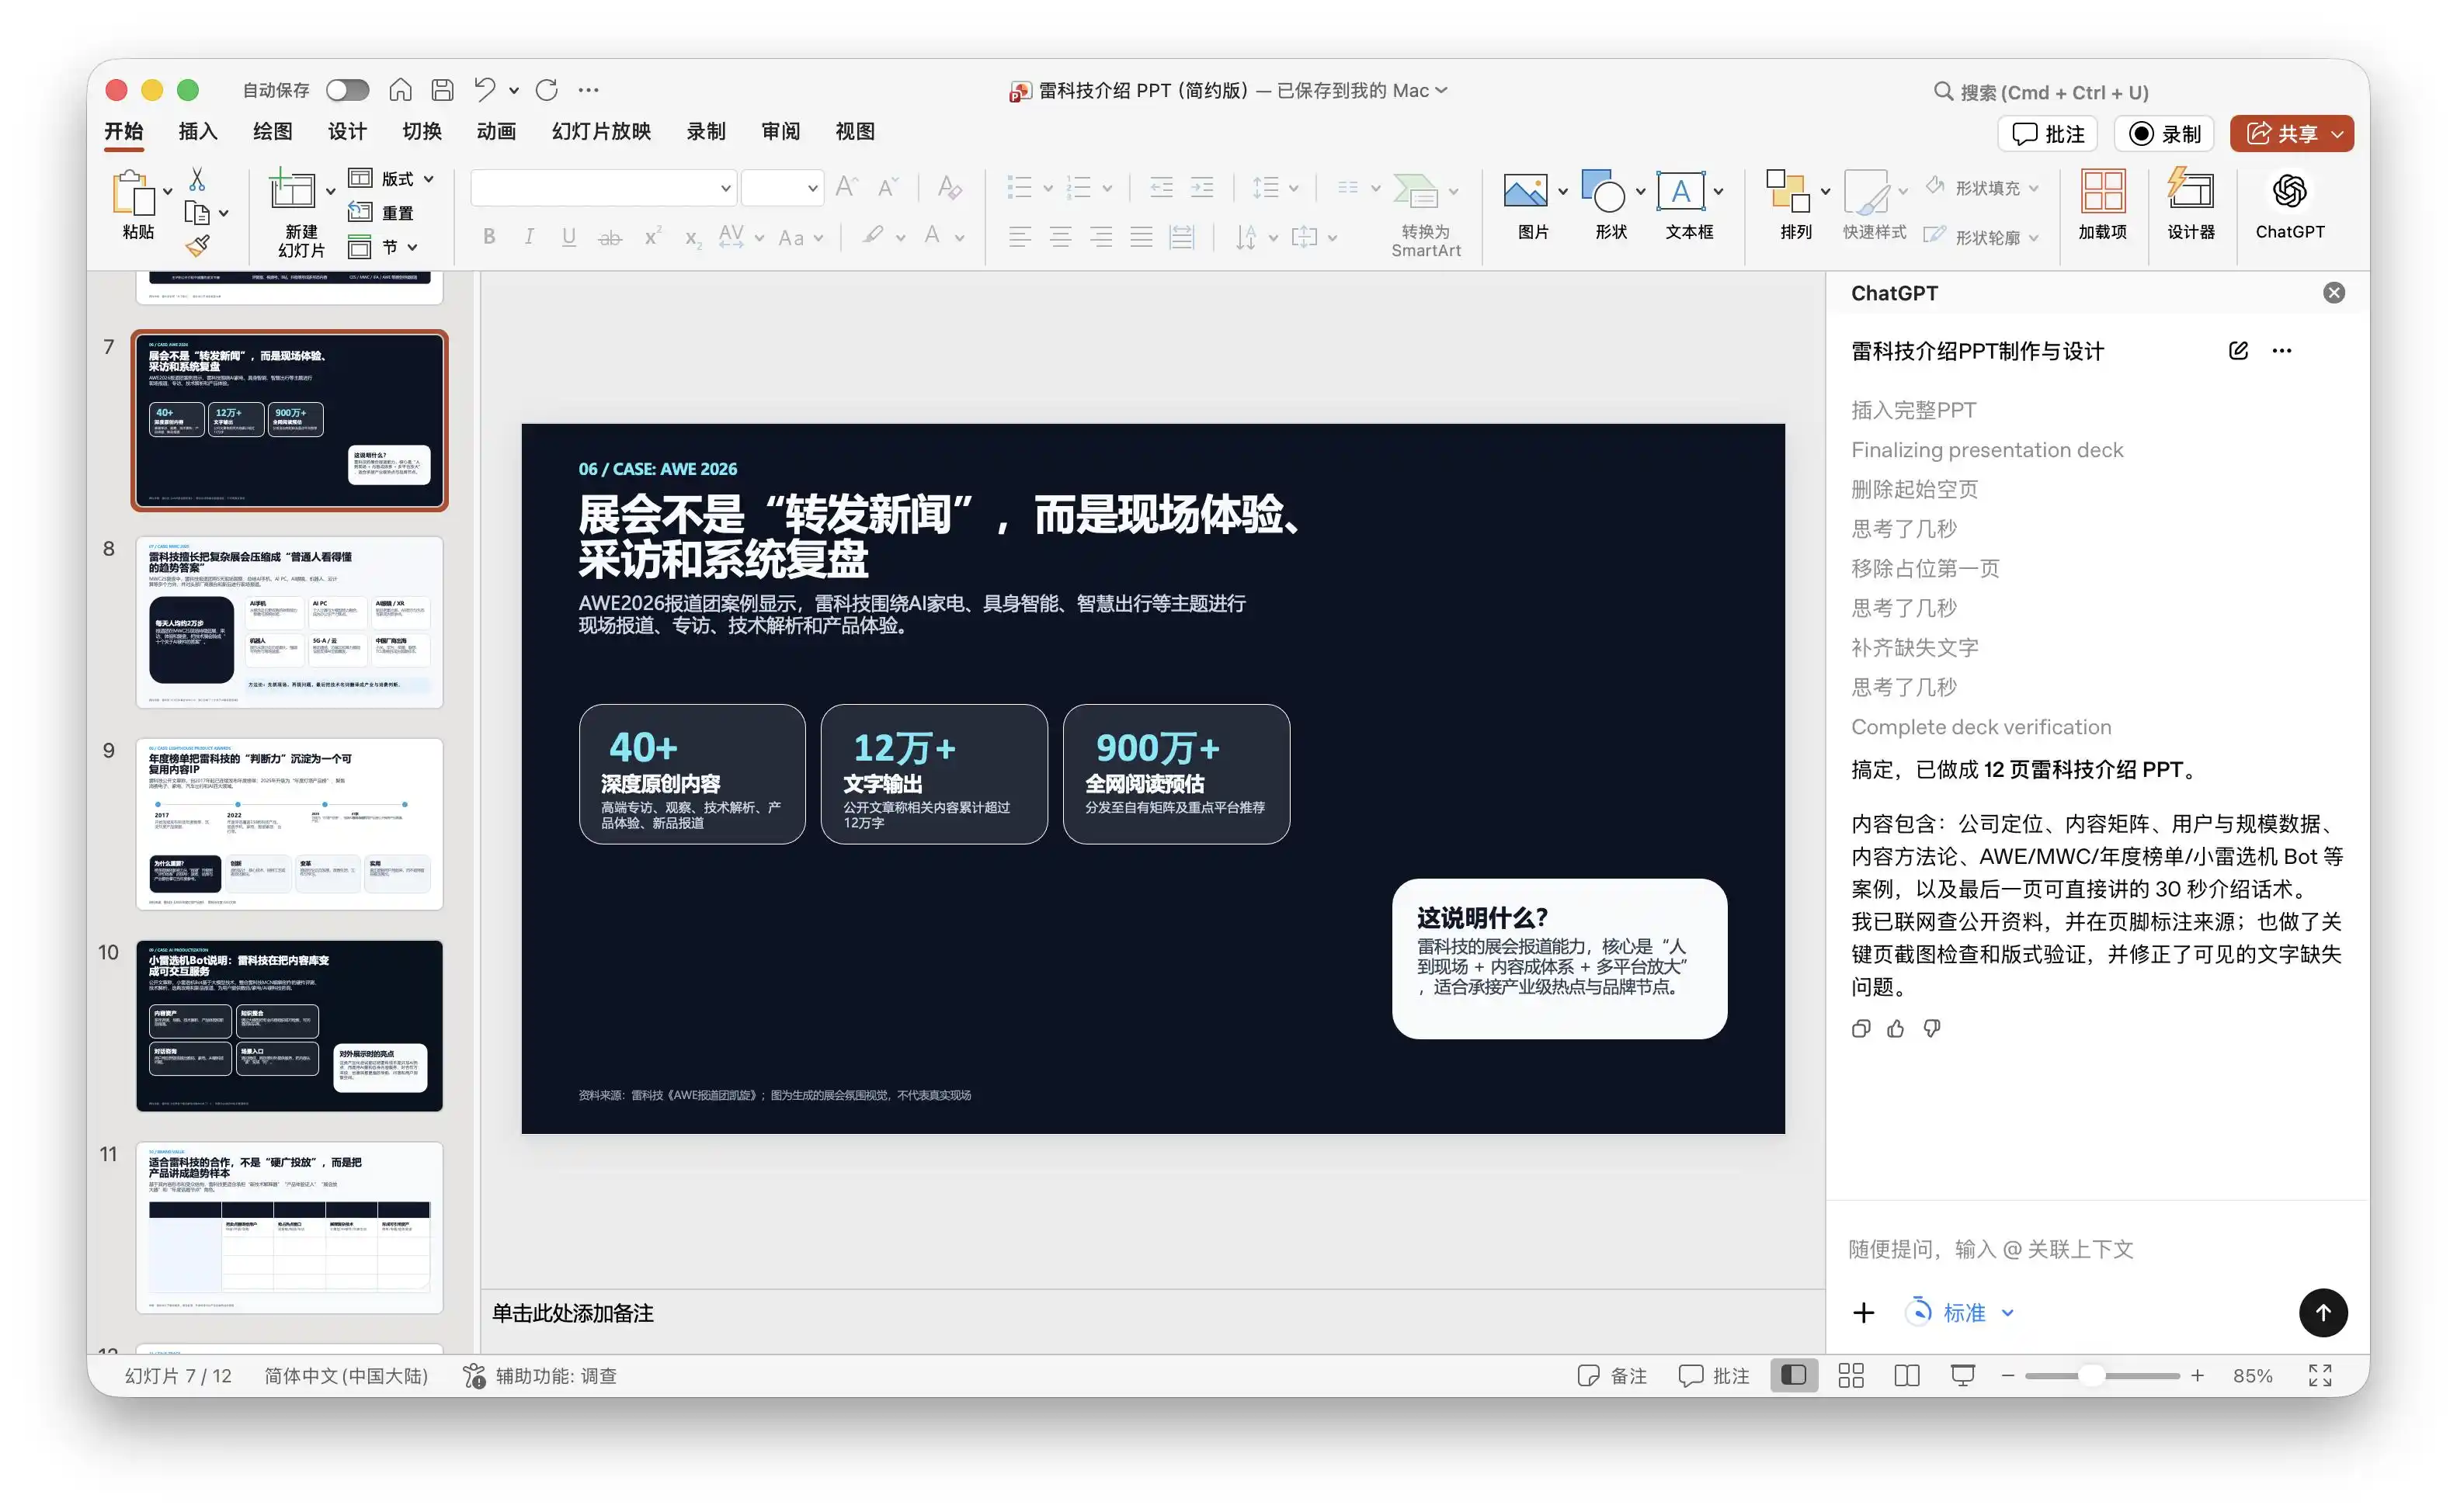Start a new chat with edit icon
Screen dimensions: 2457x1512
(2238, 351)
